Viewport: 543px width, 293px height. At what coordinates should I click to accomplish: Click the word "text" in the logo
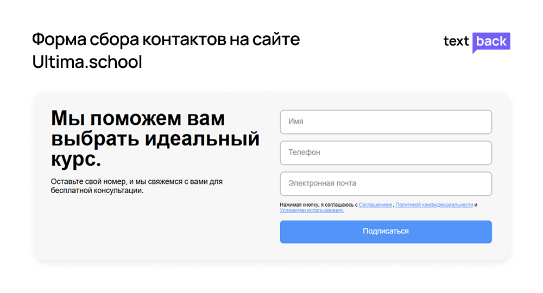coord(456,42)
